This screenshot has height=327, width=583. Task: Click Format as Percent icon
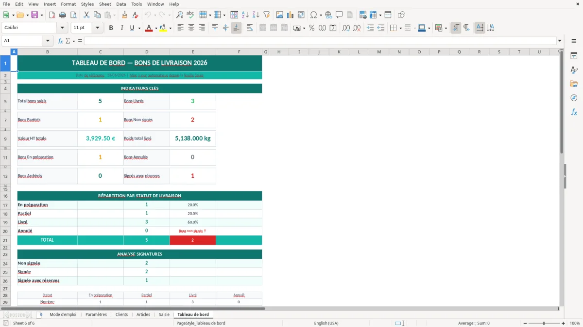pyautogui.click(x=311, y=28)
